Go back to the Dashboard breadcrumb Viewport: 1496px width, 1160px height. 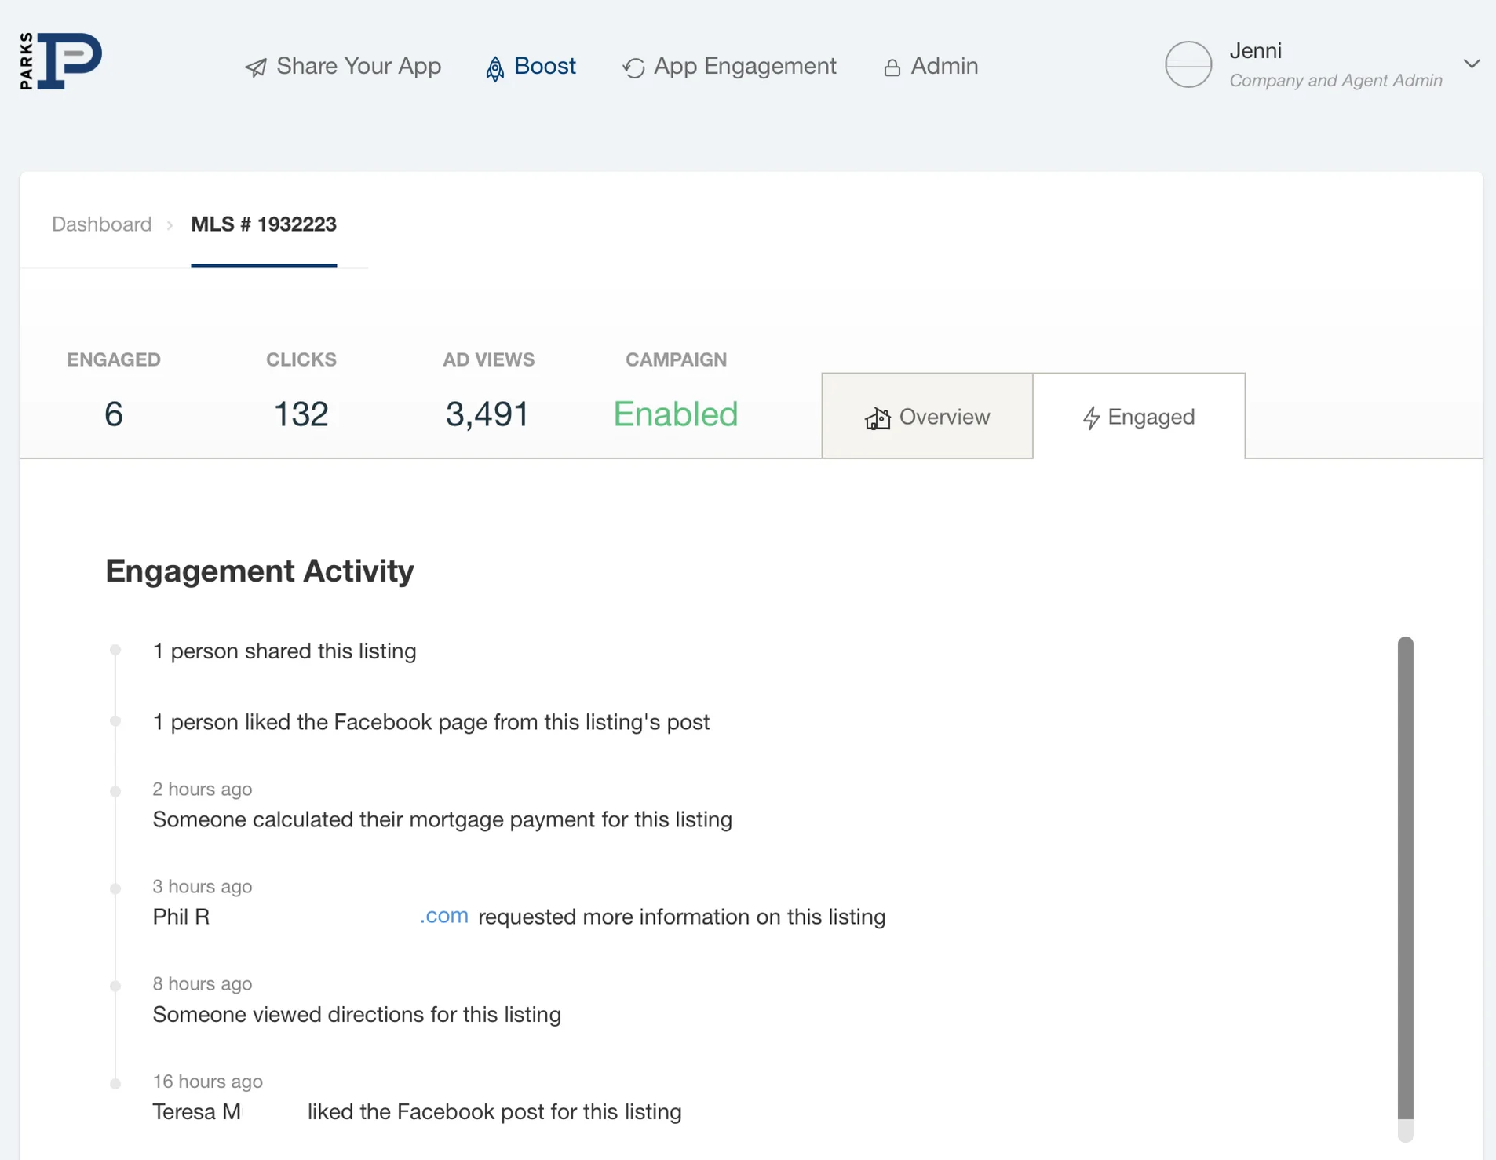(x=102, y=224)
